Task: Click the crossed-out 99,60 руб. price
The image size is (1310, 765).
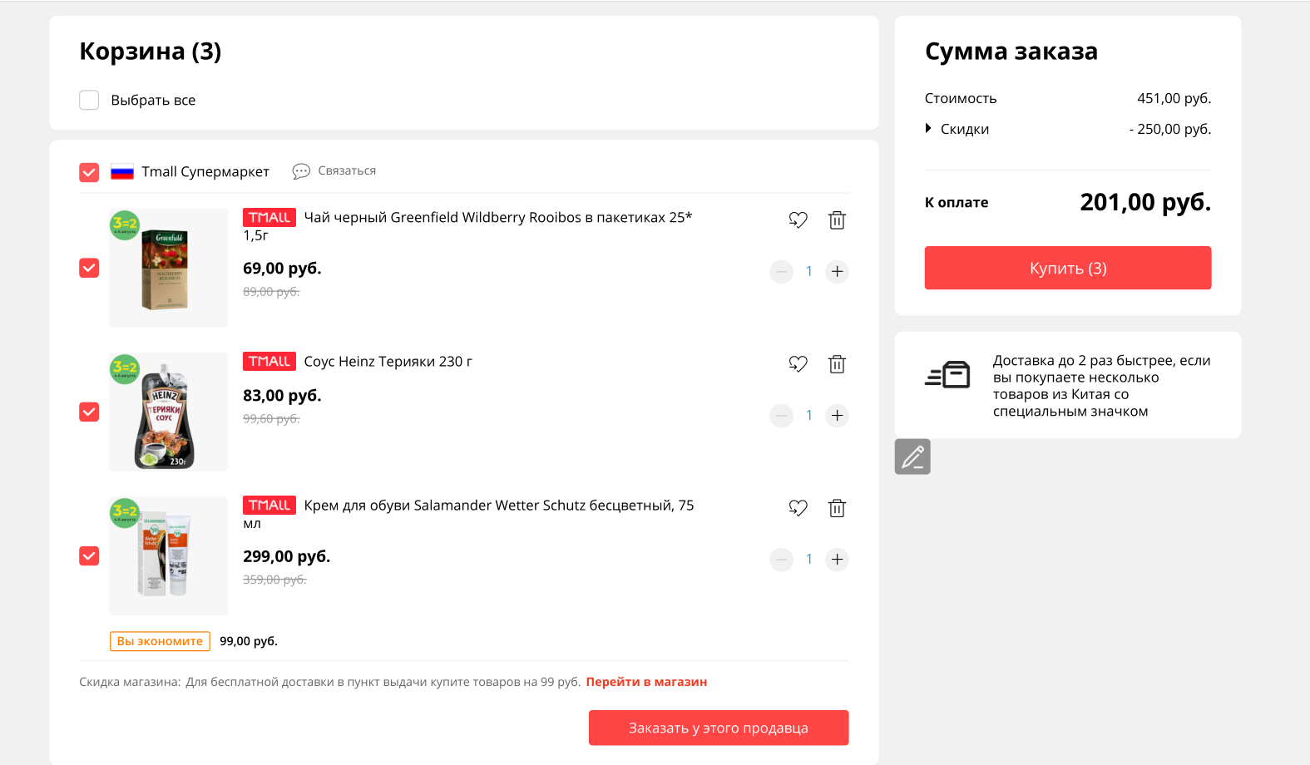Action: click(x=271, y=419)
